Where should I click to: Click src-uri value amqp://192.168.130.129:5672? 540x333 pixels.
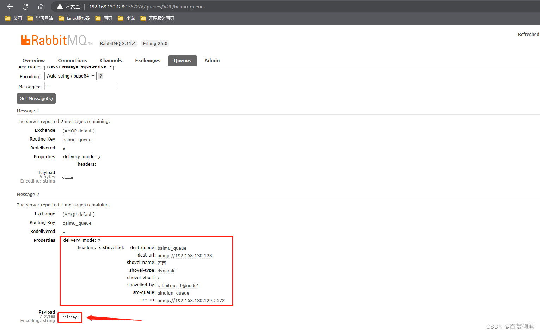click(x=191, y=301)
